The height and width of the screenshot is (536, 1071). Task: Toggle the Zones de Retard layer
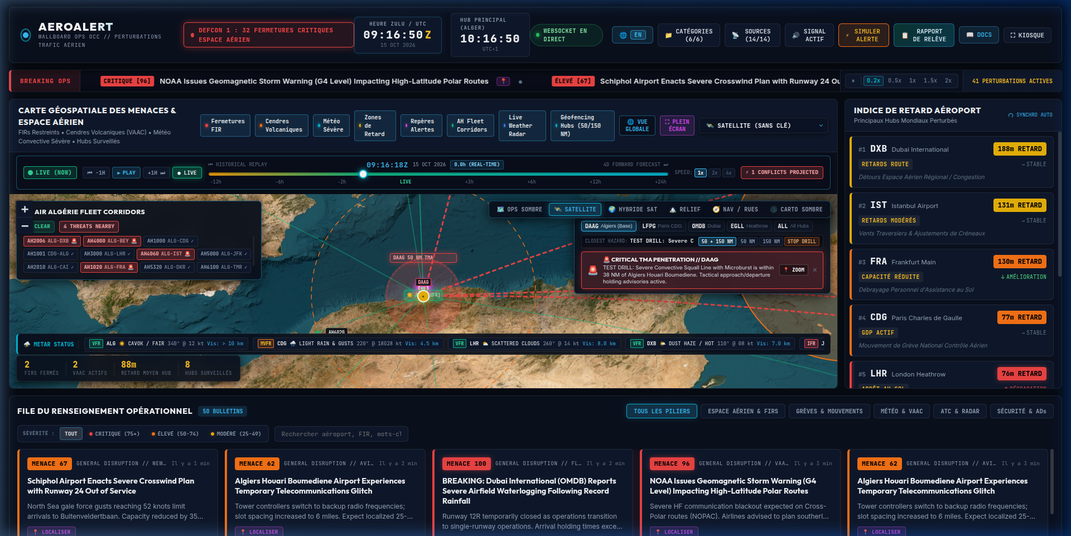[x=375, y=125]
